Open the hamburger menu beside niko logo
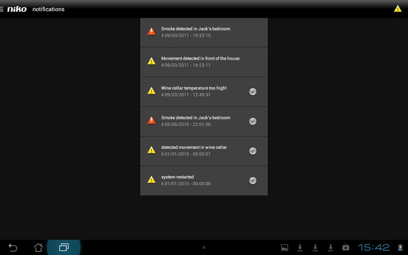 point(2,9)
